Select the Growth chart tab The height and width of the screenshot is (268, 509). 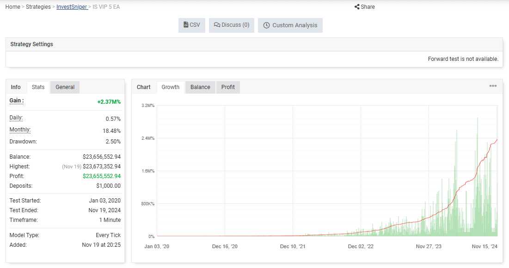pos(171,87)
